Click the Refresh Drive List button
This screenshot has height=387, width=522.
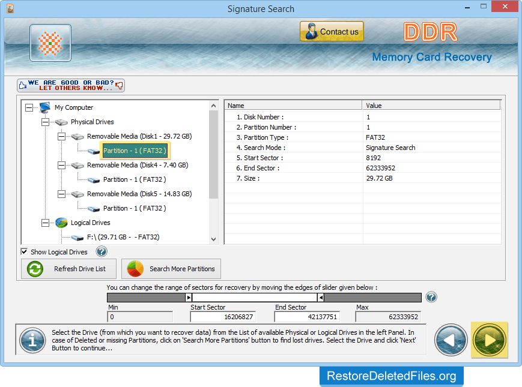[68, 269]
